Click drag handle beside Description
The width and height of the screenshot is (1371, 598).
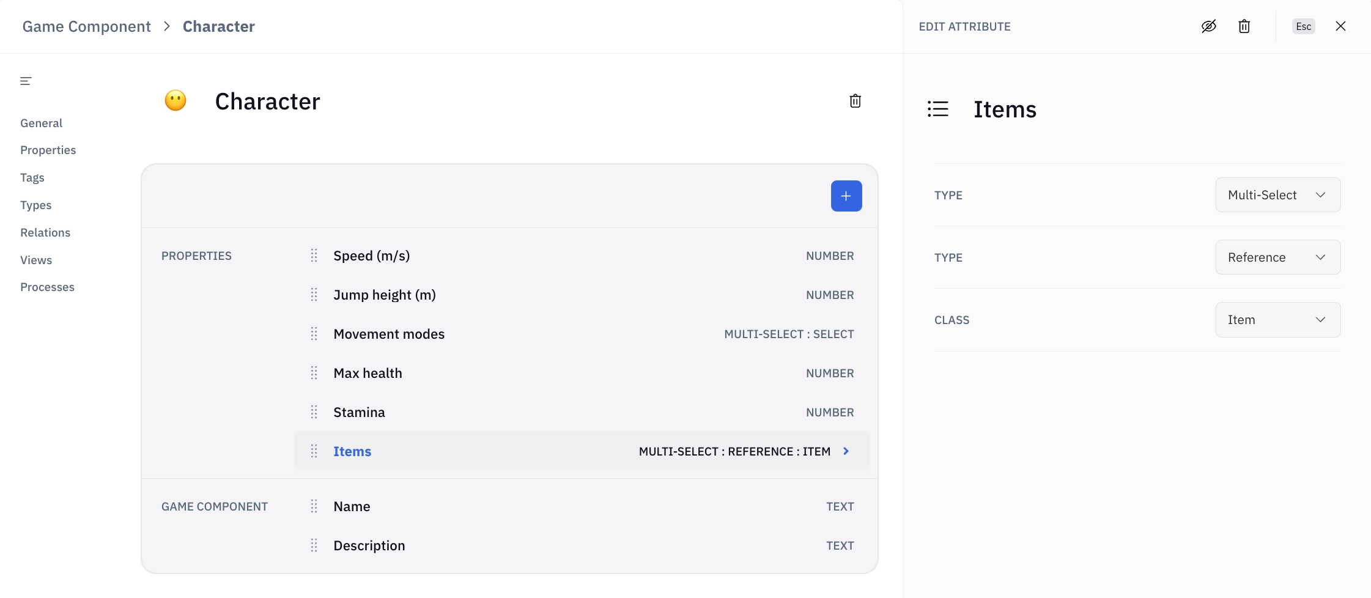[x=314, y=545]
